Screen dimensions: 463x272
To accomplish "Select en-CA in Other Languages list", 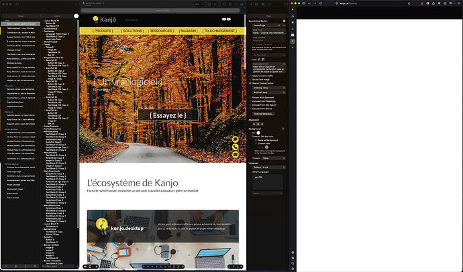I will (x=258, y=178).
